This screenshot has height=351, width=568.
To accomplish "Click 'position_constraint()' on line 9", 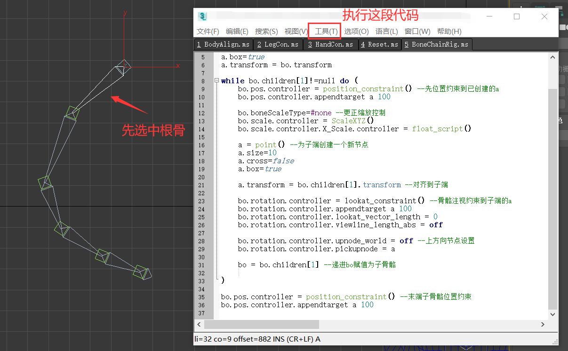I will click(368, 89).
